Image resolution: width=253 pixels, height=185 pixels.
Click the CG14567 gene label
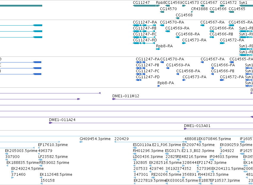pyautogui.click(x=209, y=3)
